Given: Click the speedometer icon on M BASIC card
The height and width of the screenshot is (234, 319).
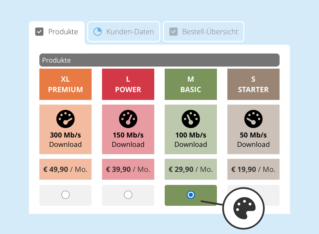Looking at the screenshot, I should pyautogui.click(x=191, y=119).
